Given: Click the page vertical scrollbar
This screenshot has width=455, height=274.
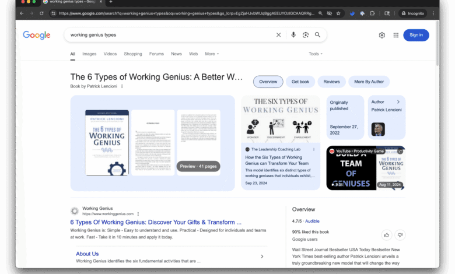Looking at the screenshot, I should click(437, 44).
